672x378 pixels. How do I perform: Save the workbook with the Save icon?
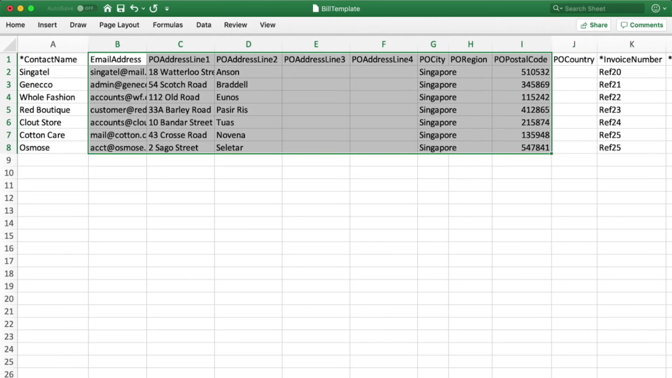click(121, 9)
